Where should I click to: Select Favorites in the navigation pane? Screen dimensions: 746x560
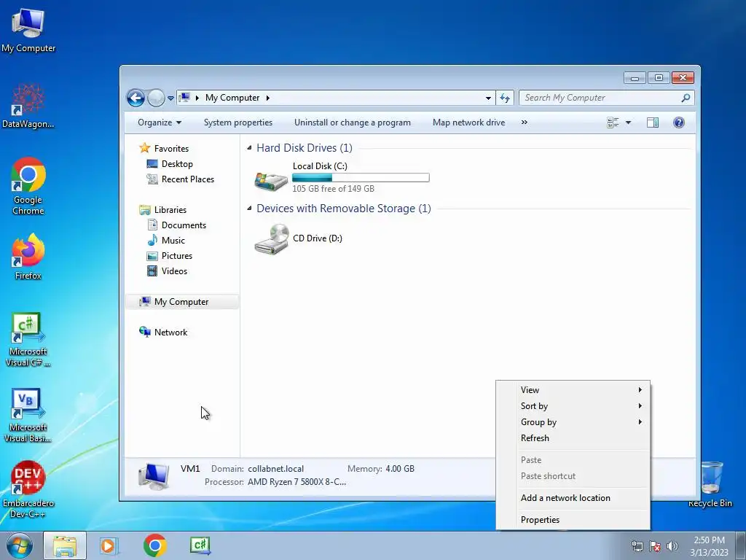tap(165, 149)
